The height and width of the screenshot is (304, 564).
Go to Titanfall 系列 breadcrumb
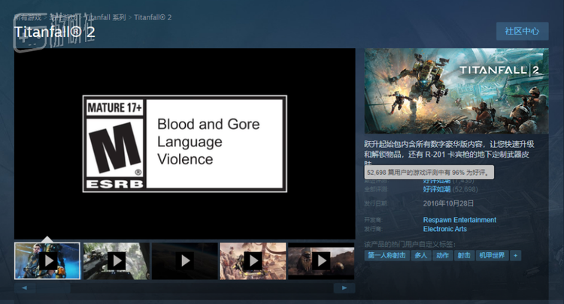click(x=105, y=17)
